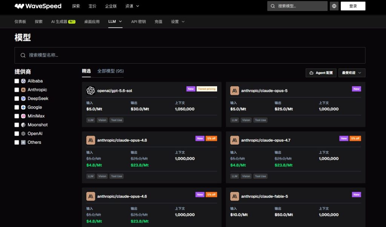The height and width of the screenshot is (227, 386).
Task: Click the Anthropic logo on claude-opus-4.8 card
Action: (90, 140)
